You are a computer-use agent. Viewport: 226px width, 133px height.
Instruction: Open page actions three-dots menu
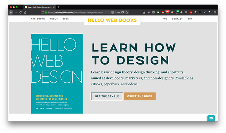(119, 13)
